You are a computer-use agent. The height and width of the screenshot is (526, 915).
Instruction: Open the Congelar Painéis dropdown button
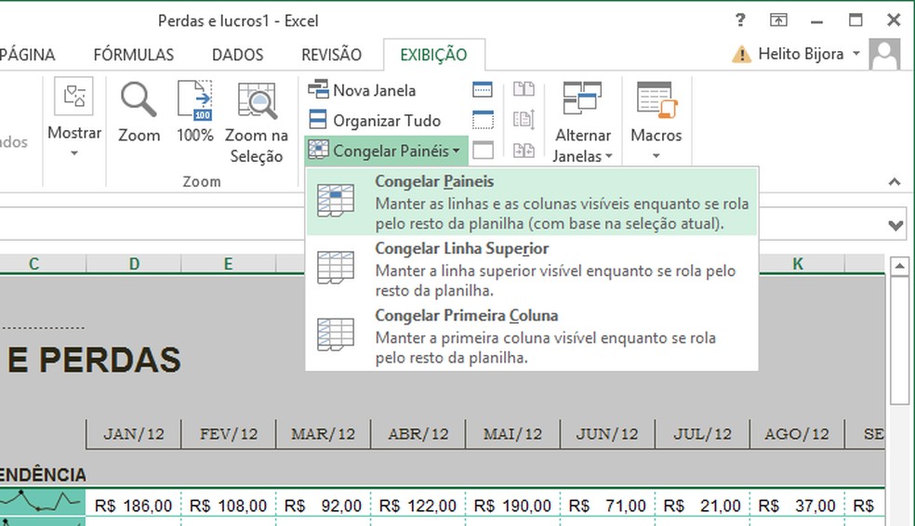click(x=386, y=151)
